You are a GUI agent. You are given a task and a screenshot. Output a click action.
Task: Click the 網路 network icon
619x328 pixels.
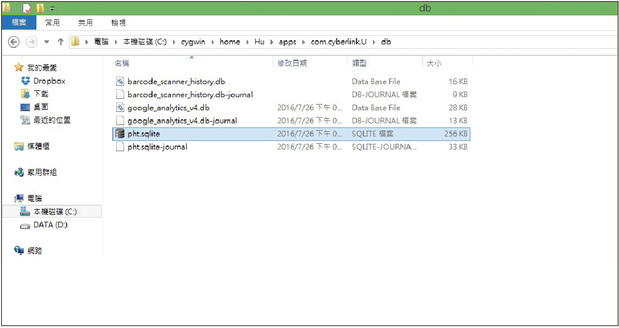coord(19,250)
